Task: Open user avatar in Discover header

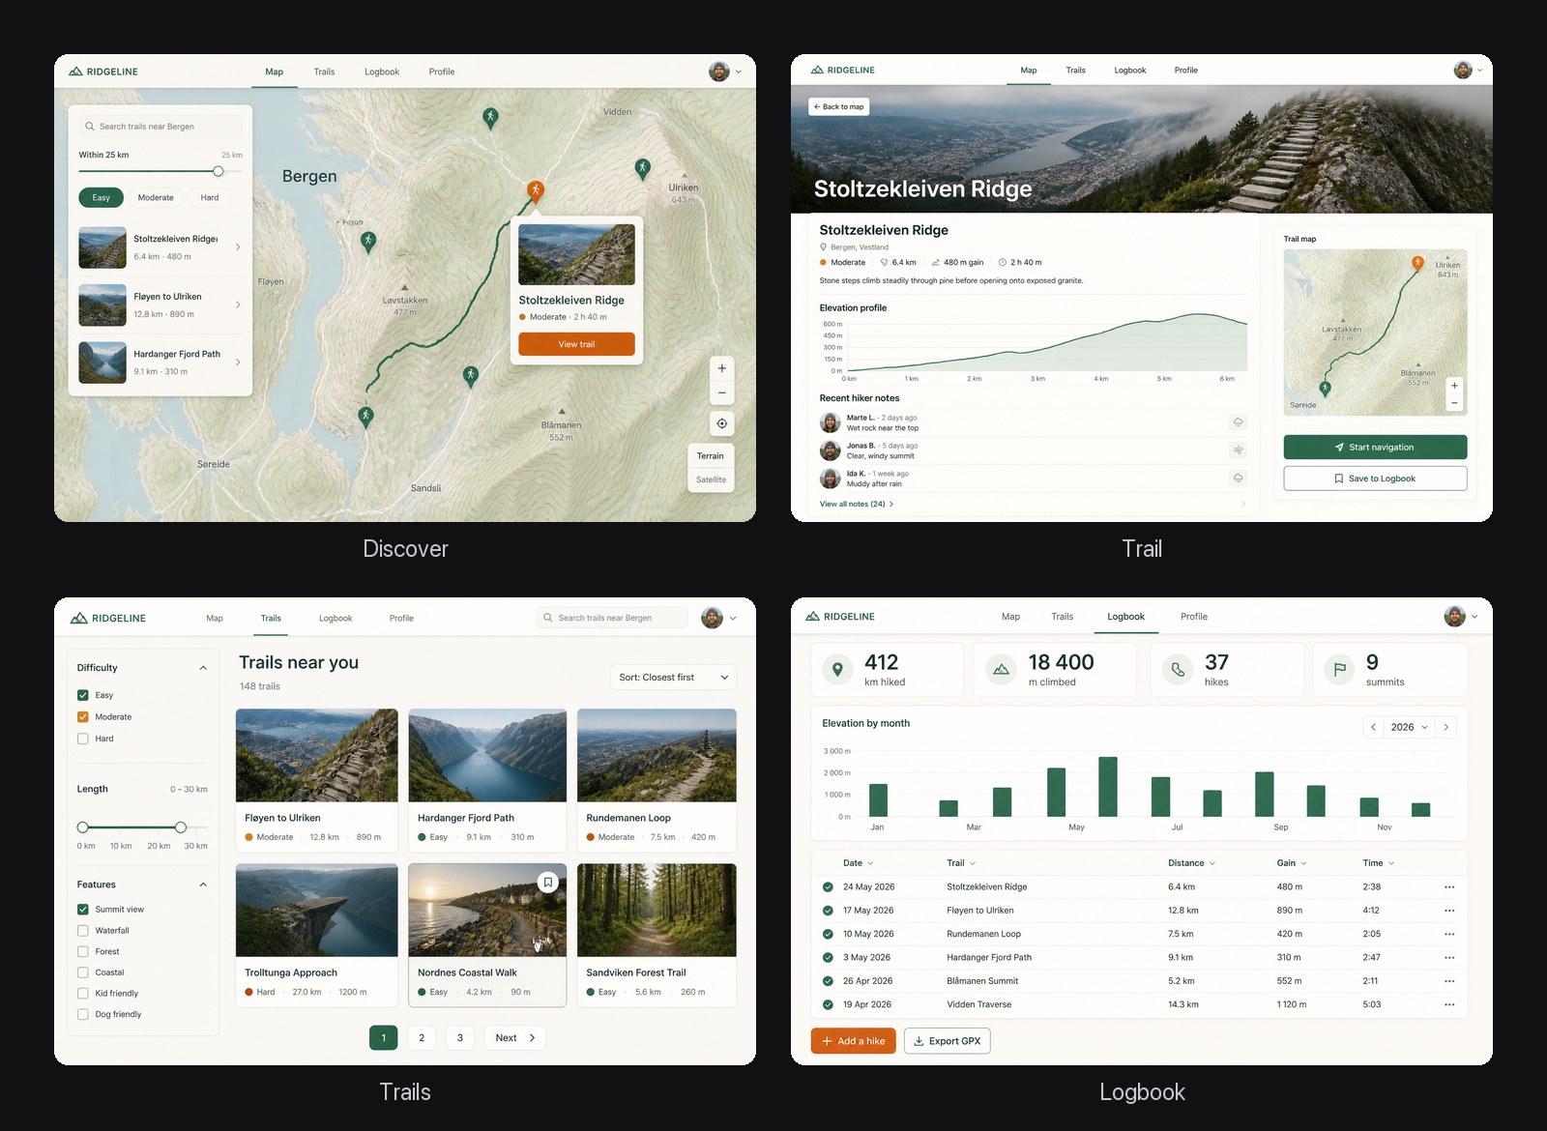Action: (x=718, y=72)
